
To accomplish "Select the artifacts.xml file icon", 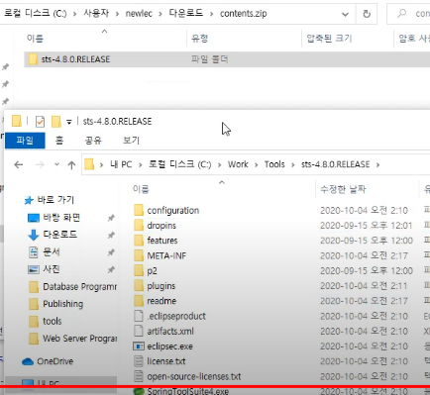I will (x=139, y=331).
